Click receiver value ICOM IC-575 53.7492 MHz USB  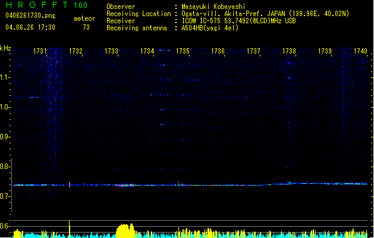[238, 21]
